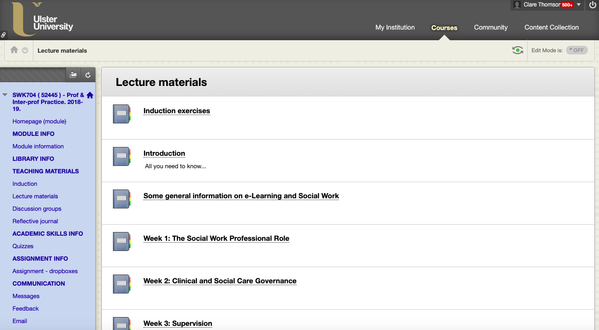This screenshot has width=599, height=330.
Task: Open the Content Collection tab
Action: pyautogui.click(x=551, y=27)
